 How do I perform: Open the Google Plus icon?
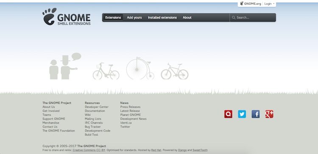(x=269, y=114)
